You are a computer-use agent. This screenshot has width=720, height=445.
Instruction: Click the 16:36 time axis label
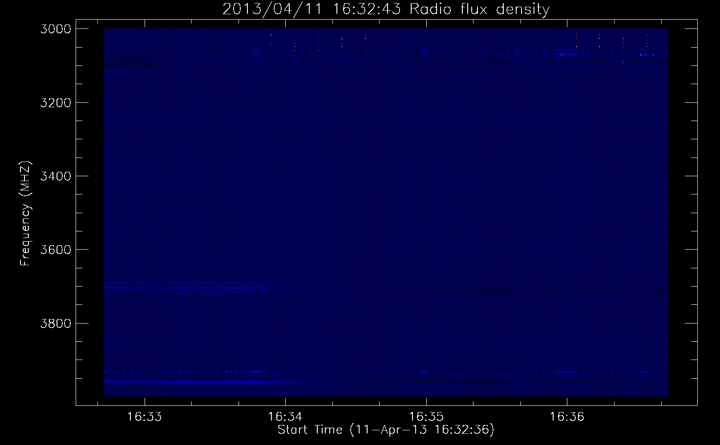point(567,417)
